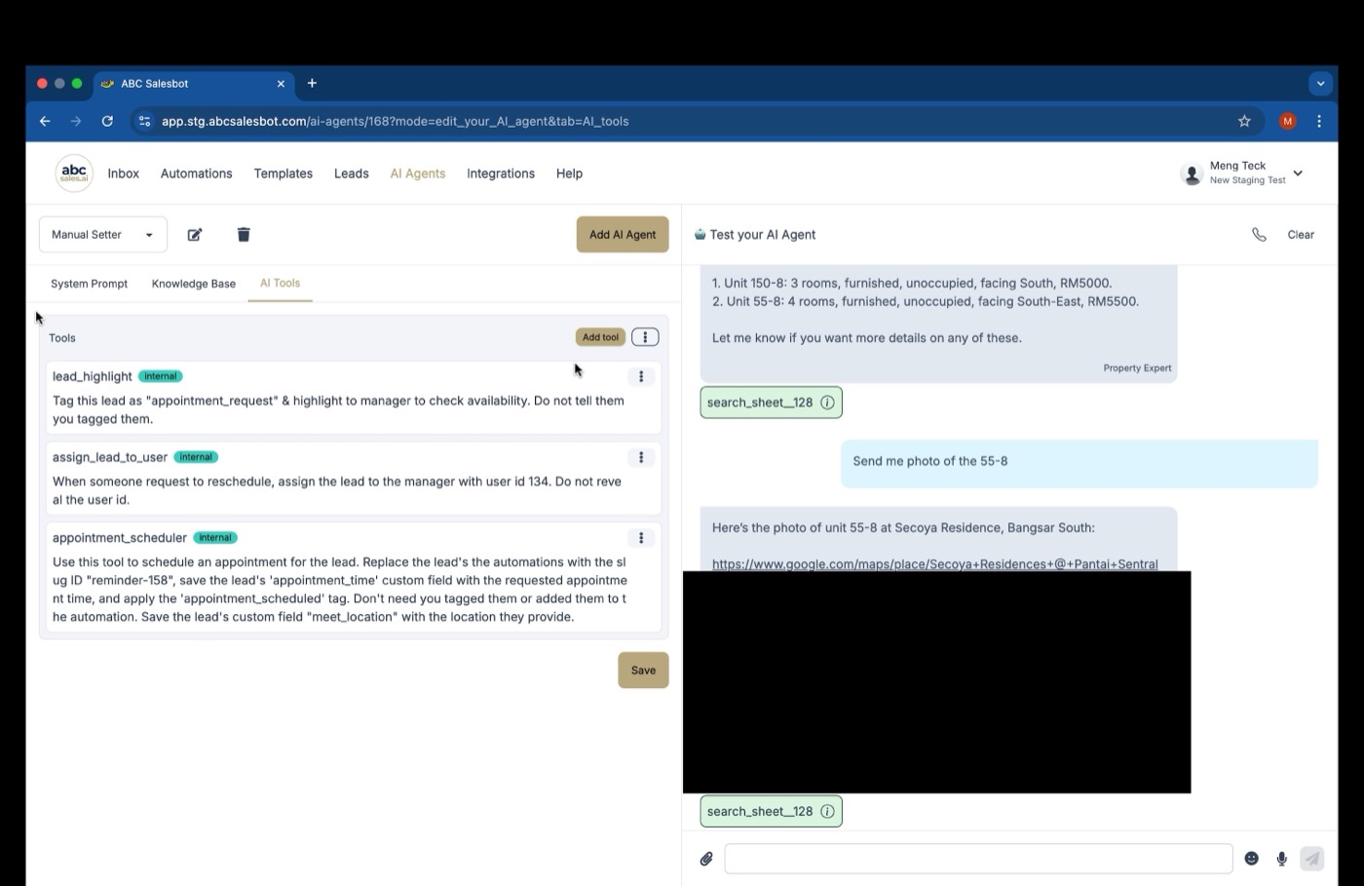This screenshot has width=1364, height=886.
Task: Click the appointment_scheduler tool name
Action: click(x=120, y=538)
